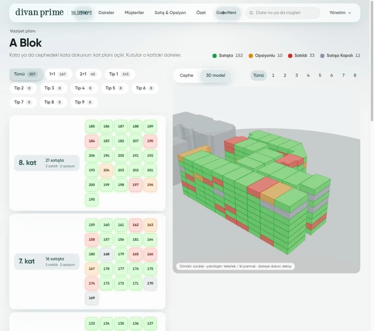Viewport: 374px width, 331px height.
Task: Open the divan prime logo home link
Action: coord(40,12)
